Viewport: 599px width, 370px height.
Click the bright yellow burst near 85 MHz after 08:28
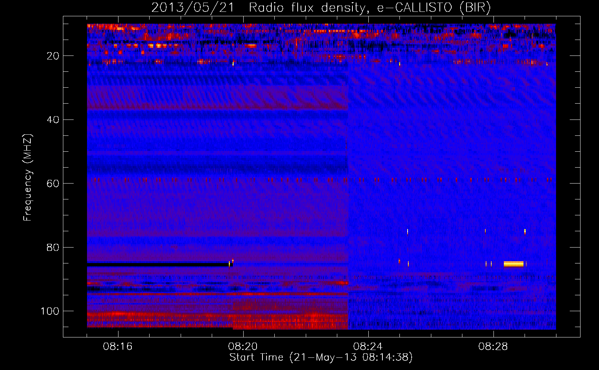pyautogui.click(x=513, y=264)
